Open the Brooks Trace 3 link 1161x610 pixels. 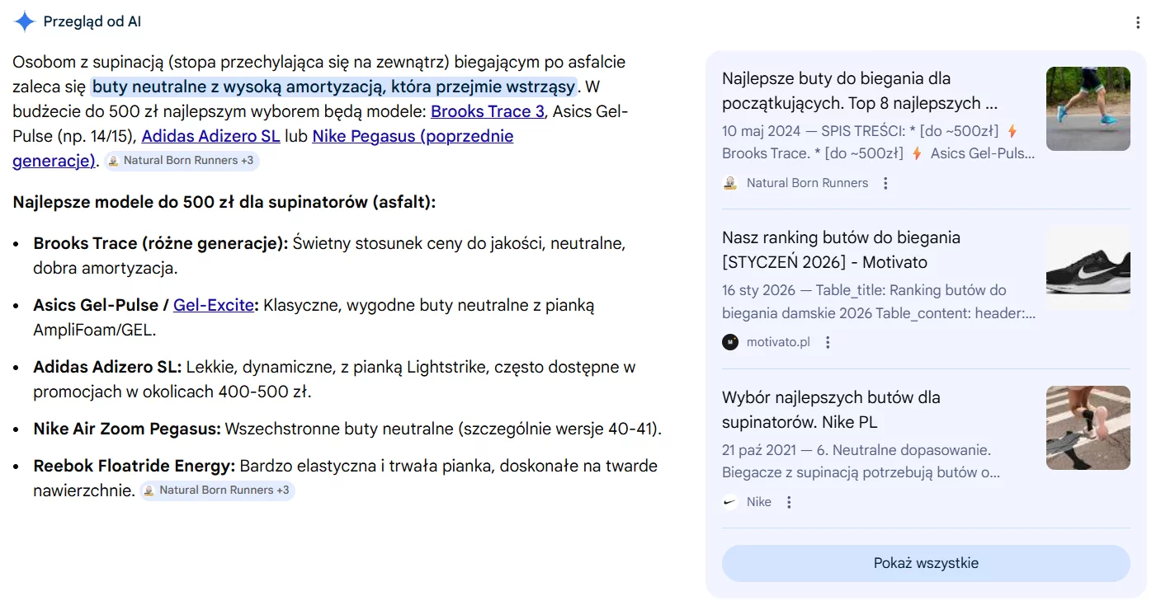pos(487,111)
